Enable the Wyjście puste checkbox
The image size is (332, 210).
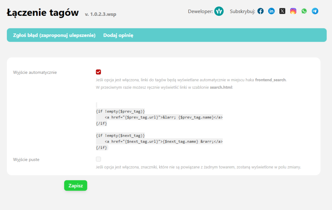click(x=99, y=159)
